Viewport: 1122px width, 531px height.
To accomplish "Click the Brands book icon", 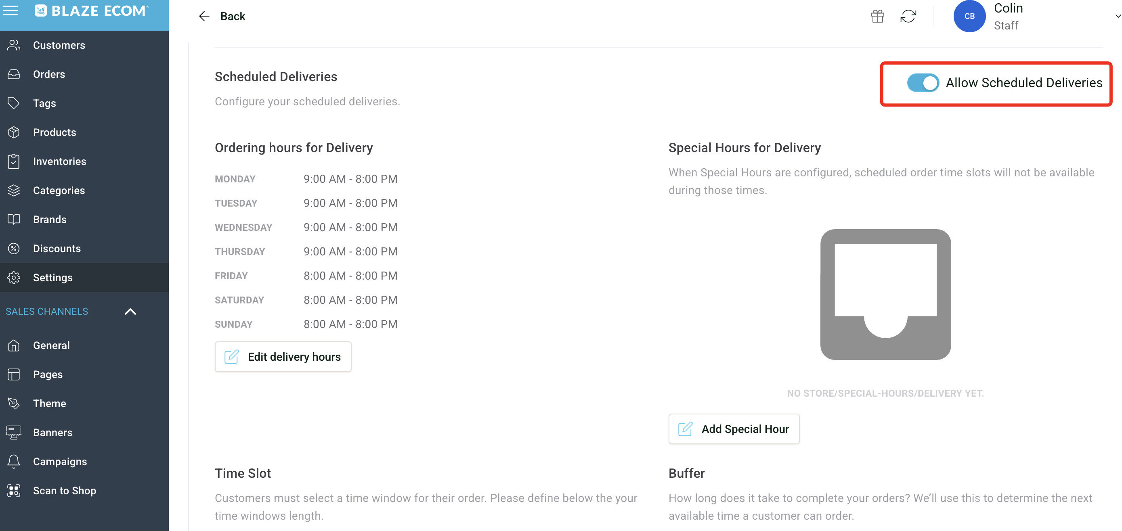I will (x=14, y=220).
